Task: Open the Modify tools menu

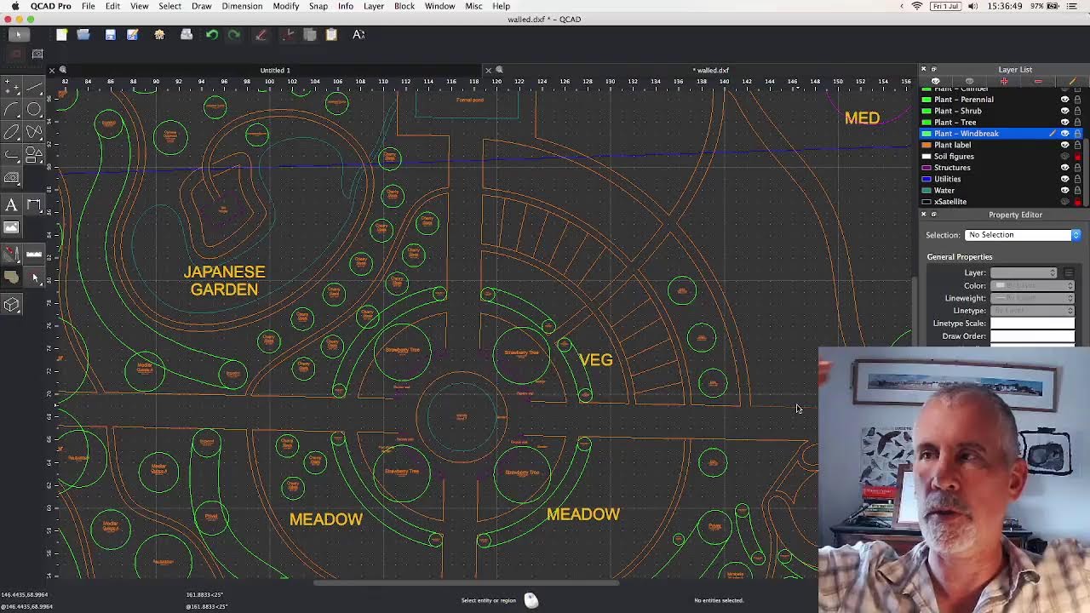Action: [12, 254]
